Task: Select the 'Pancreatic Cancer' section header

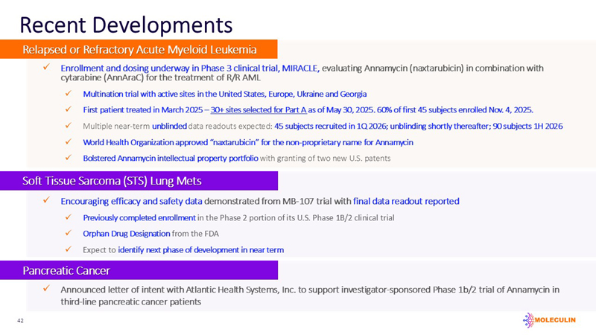Action: 66,270
